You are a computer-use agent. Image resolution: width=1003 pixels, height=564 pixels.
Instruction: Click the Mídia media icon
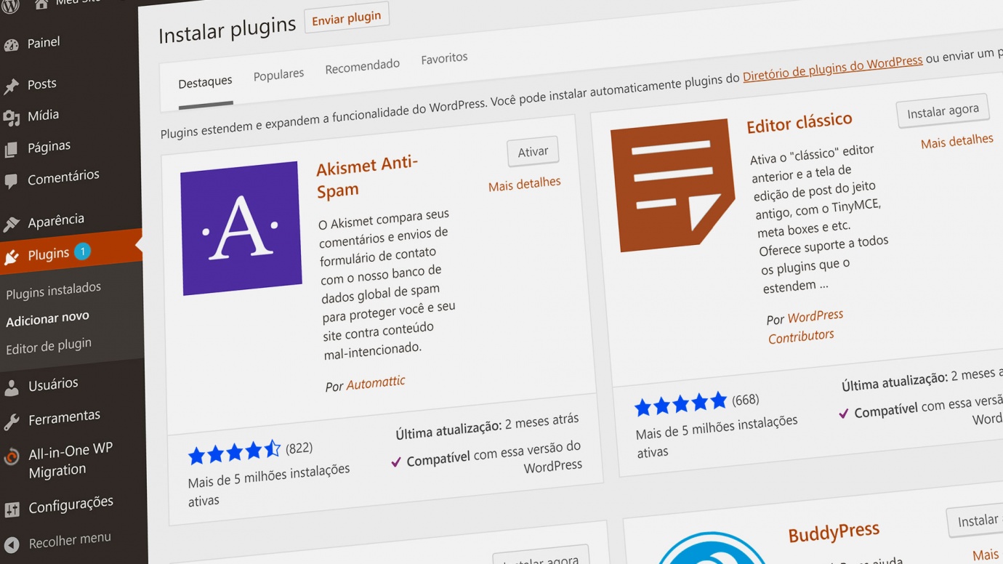click(11, 118)
